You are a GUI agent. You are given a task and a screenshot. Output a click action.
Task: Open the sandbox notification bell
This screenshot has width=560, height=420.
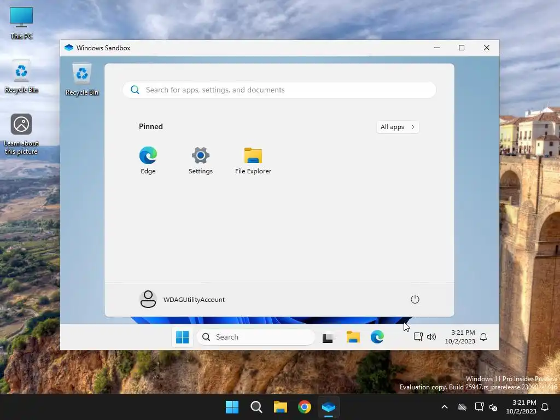click(483, 337)
